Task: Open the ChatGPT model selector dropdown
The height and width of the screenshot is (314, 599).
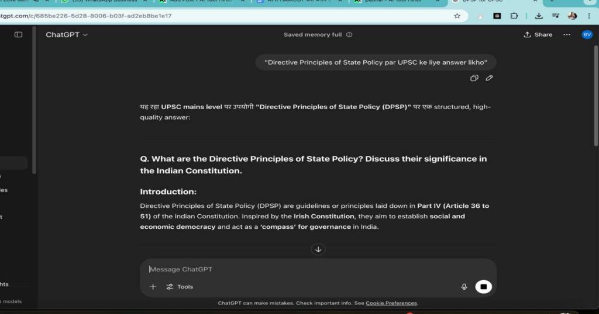Action: (x=67, y=34)
